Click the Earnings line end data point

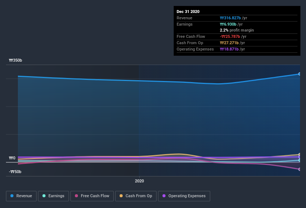click(300, 160)
